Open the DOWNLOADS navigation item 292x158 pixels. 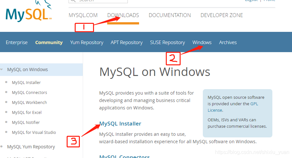[x=123, y=15]
